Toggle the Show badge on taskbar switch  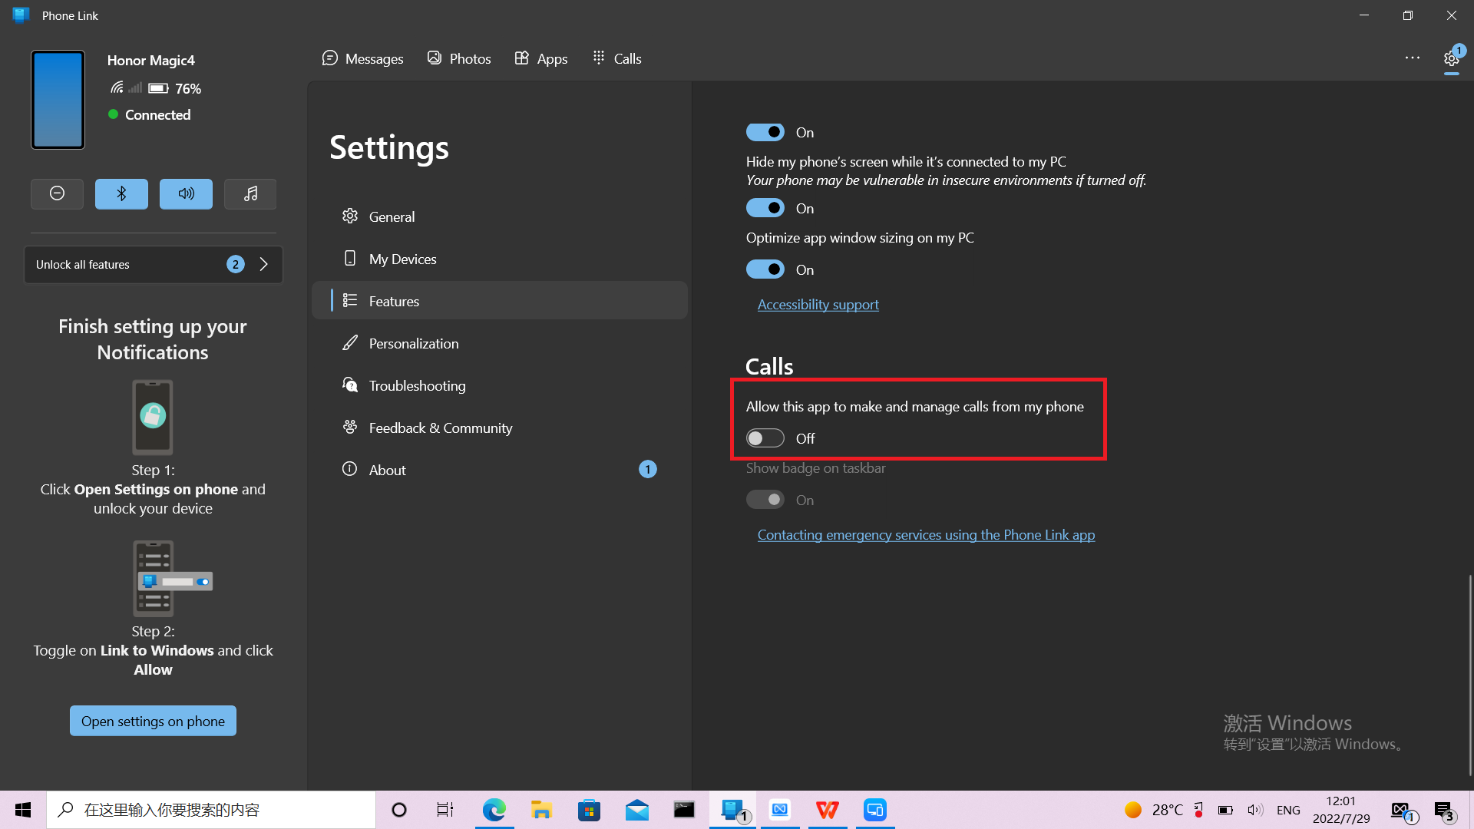coord(765,500)
